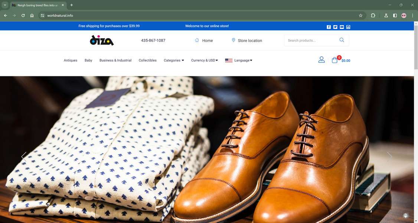This screenshot has height=223, width=418.
Task: Click the browser forward arrow
Action: 14,16
